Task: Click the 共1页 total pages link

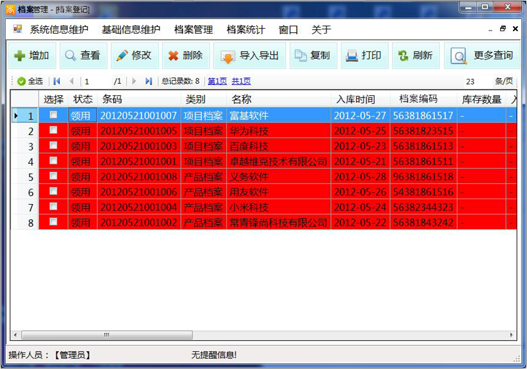Action: pos(241,81)
